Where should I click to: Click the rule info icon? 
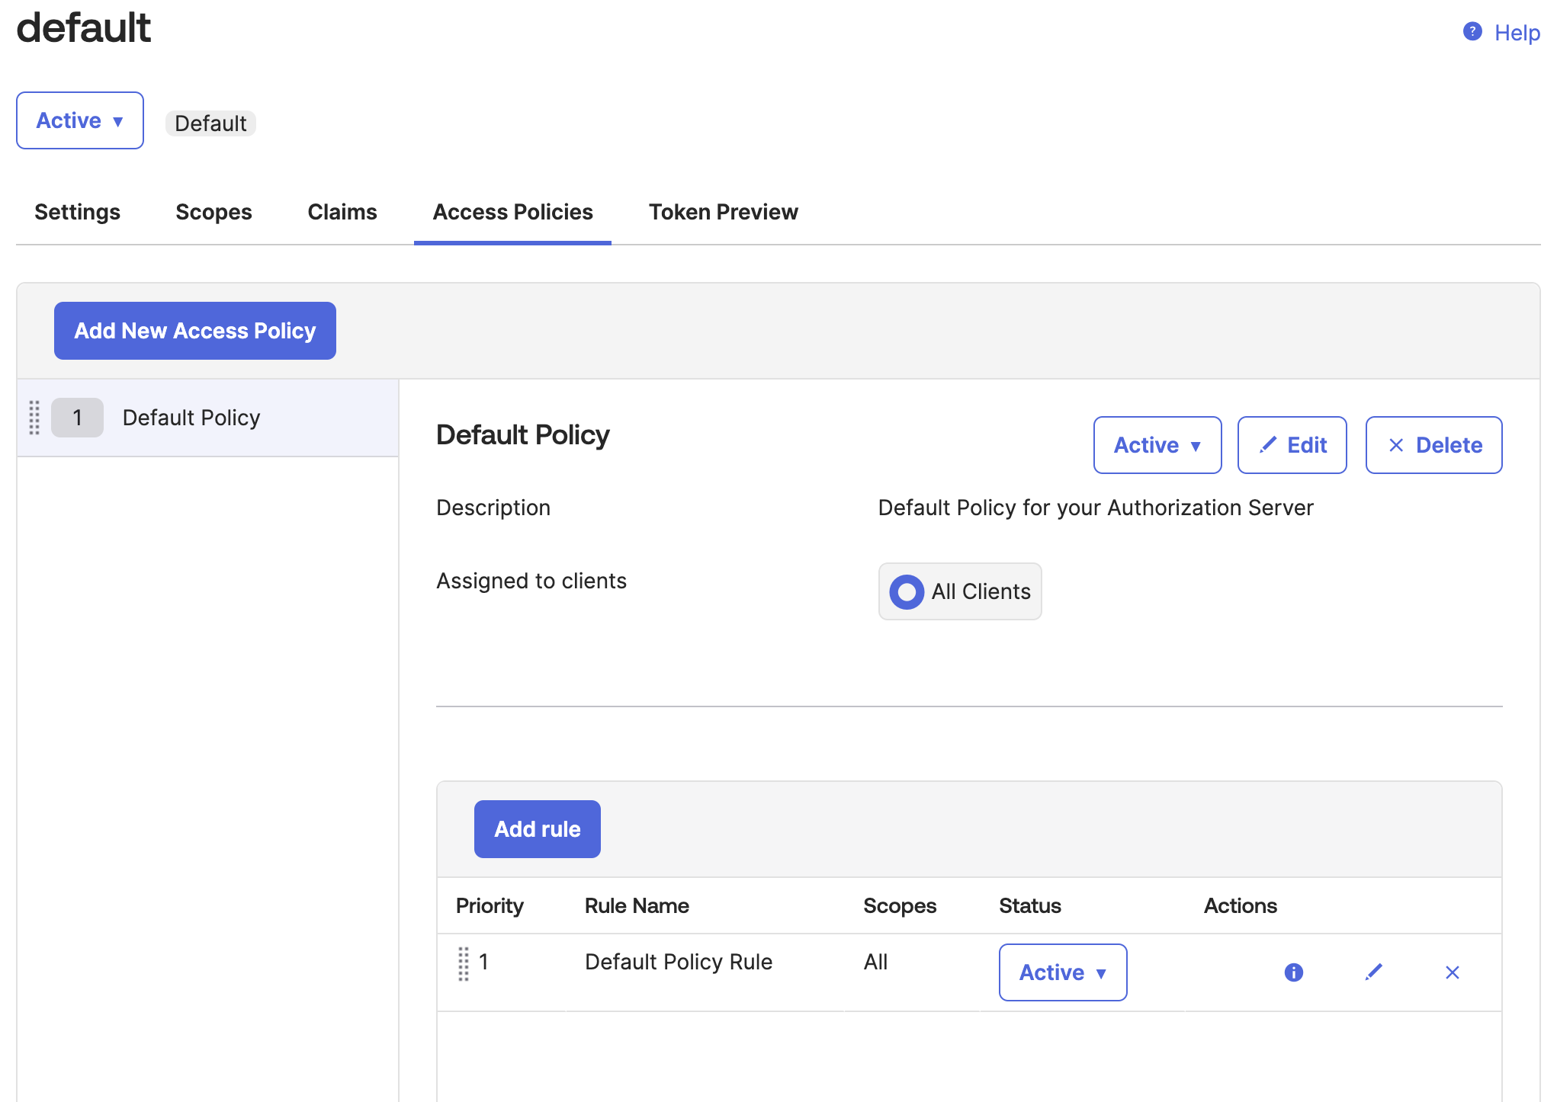[x=1293, y=972]
